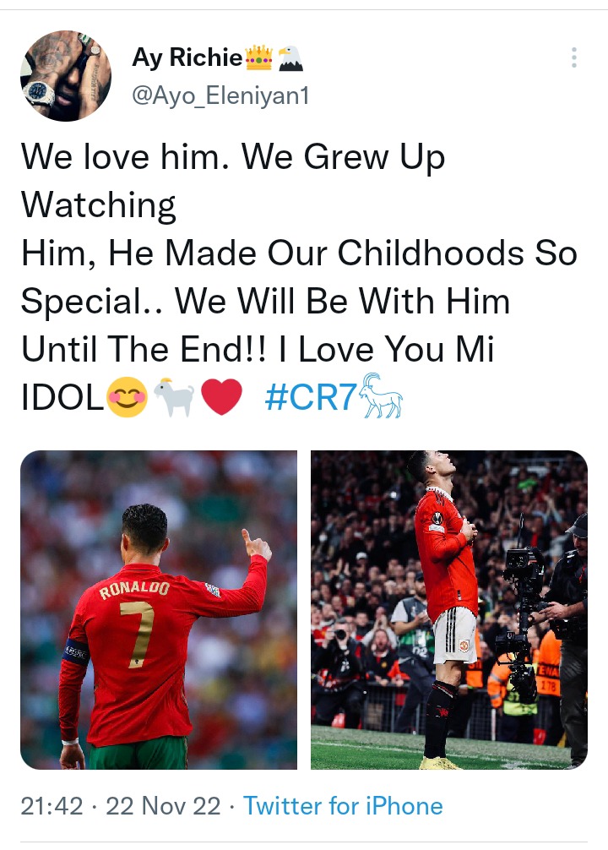This screenshot has width=608, height=850.
Task: Click the eagle emoji beside the name
Action: tap(290, 58)
